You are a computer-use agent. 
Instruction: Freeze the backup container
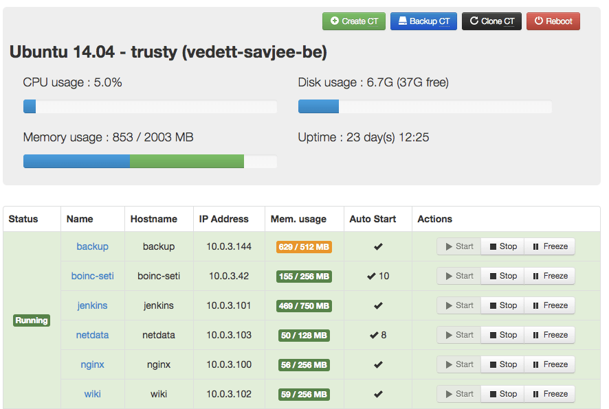(550, 246)
